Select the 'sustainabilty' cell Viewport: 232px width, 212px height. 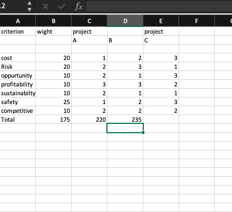point(18,93)
